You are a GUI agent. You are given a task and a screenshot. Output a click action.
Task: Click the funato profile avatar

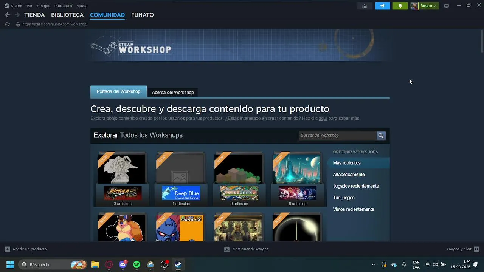click(x=414, y=6)
